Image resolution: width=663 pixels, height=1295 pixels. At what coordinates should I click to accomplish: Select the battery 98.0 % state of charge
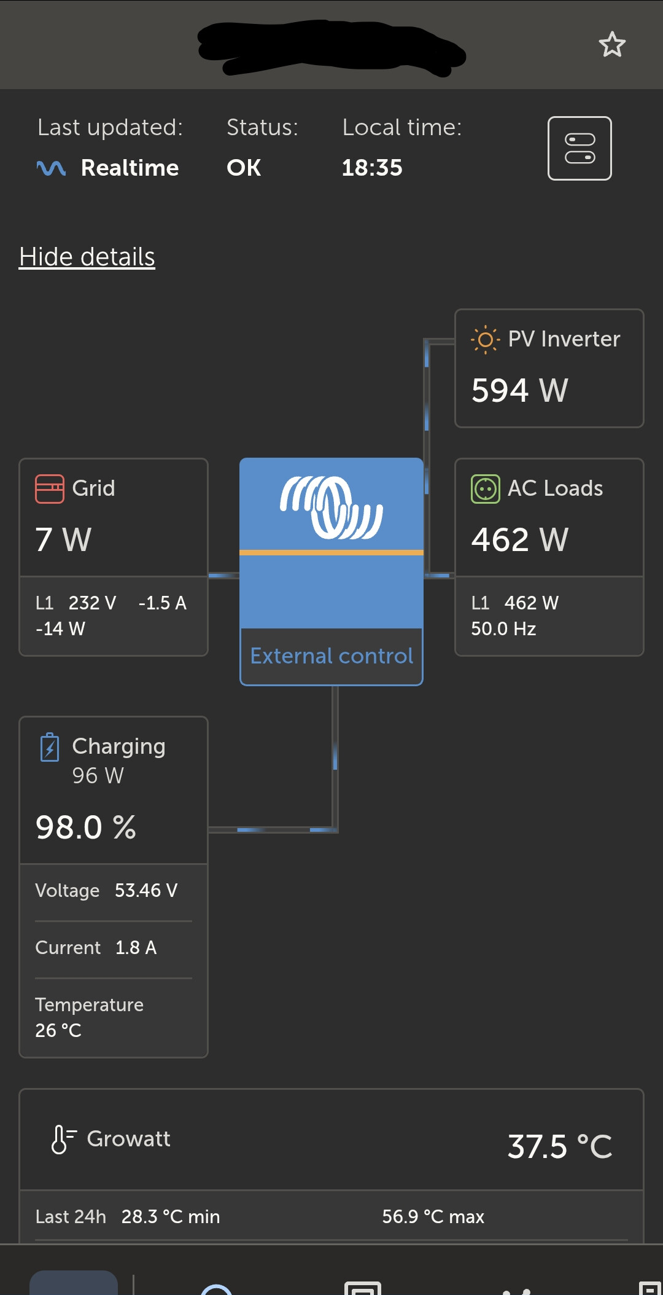click(86, 827)
